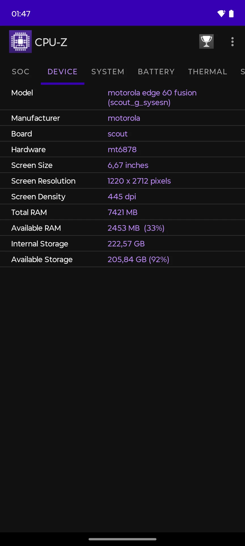245x546 pixels.
Task: Tap the clock showing 01:47
Action: point(21,14)
